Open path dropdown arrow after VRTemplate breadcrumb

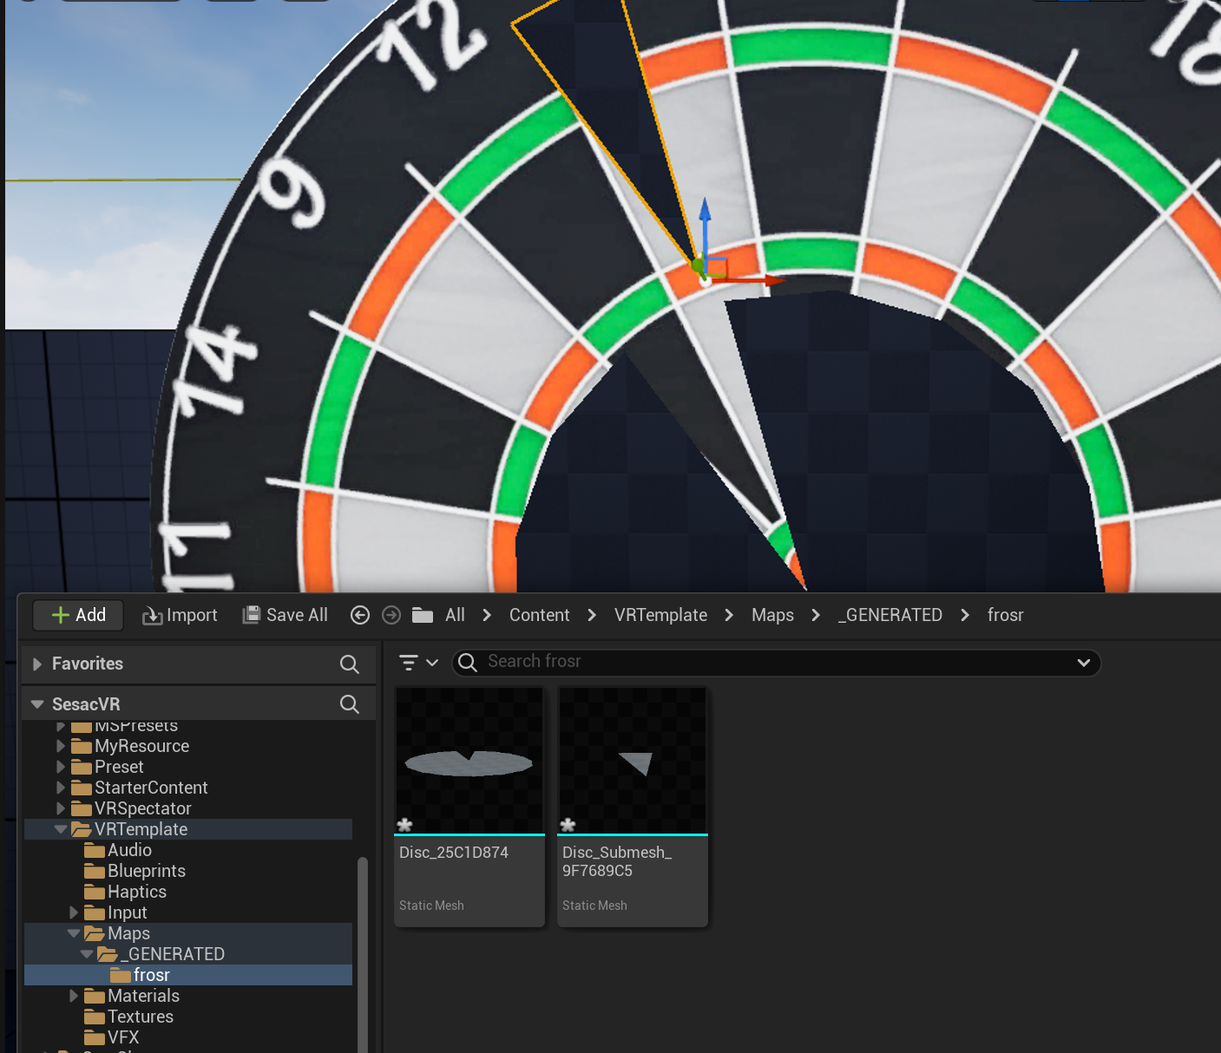pos(729,615)
